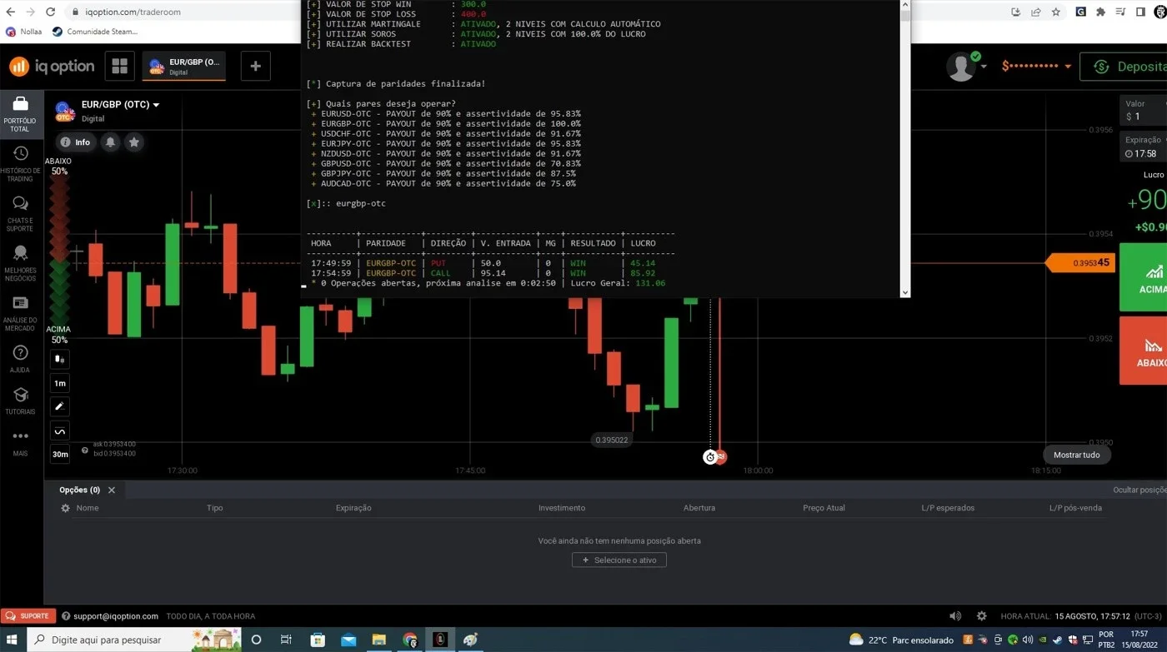Viewport: 1167px width, 652px height.
Task: Click the red ABAIXO sell button
Action: [1144, 351]
